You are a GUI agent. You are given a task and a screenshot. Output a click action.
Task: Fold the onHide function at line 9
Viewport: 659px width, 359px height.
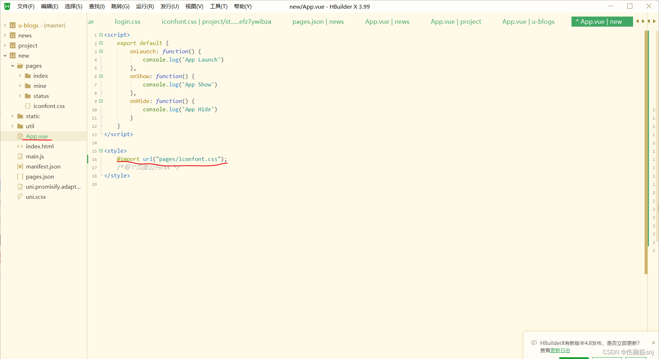(x=101, y=101)
